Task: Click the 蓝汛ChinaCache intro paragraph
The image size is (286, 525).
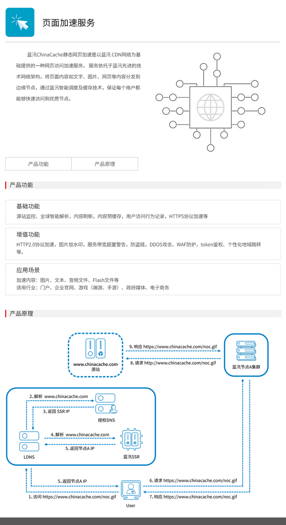Action: [78, 77]
